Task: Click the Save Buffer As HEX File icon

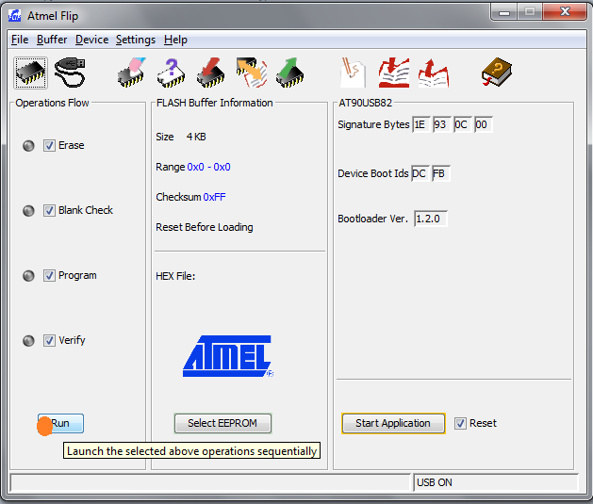Action: (434, 73)
